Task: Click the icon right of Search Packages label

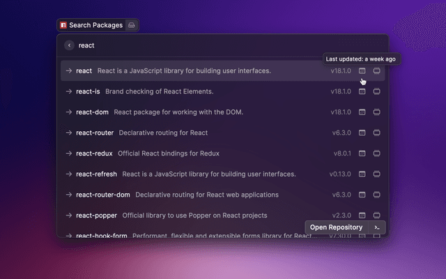Action: [132, 25]
